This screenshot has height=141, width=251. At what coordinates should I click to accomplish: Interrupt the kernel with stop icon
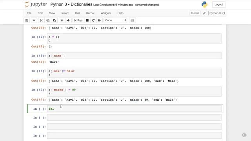[87, 20]
